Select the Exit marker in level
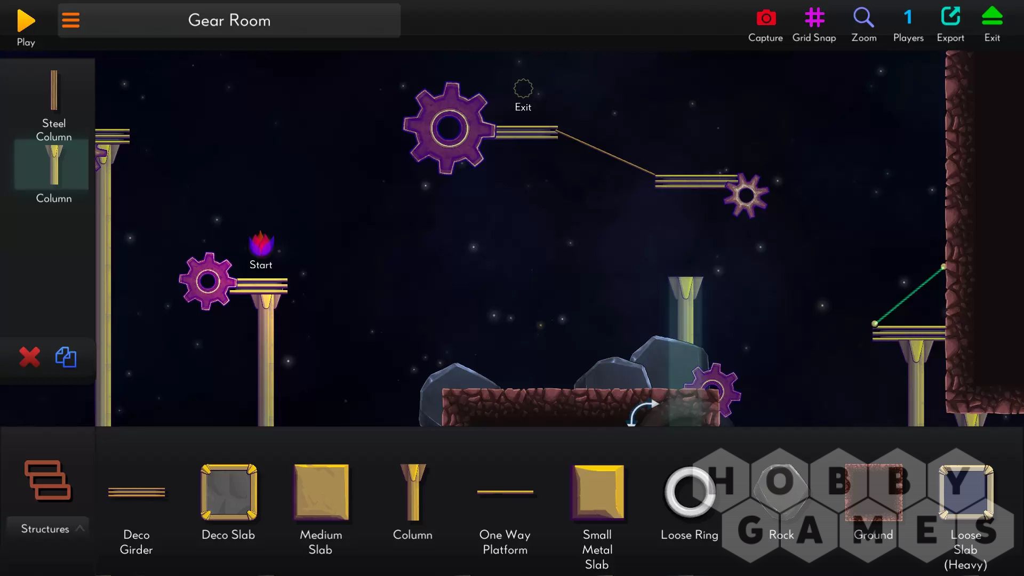 (x=523, y=89)
